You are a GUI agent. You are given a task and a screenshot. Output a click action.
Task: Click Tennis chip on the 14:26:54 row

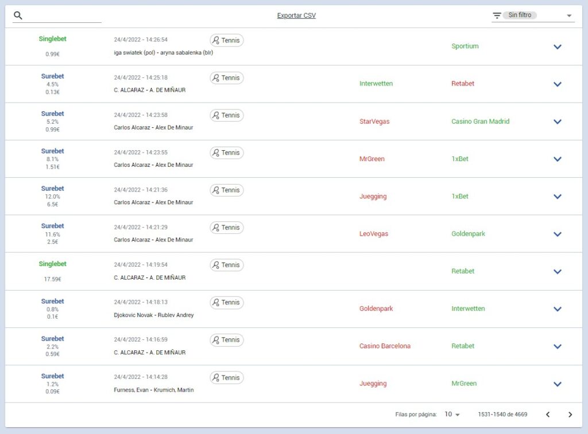tap(226, 40)
